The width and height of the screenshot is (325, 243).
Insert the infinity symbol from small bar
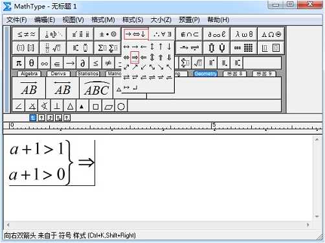coord(44,63)
